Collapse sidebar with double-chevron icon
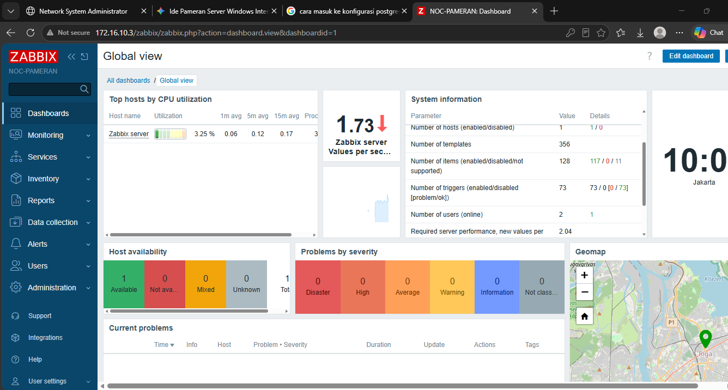728x390 pixels. 71,57
